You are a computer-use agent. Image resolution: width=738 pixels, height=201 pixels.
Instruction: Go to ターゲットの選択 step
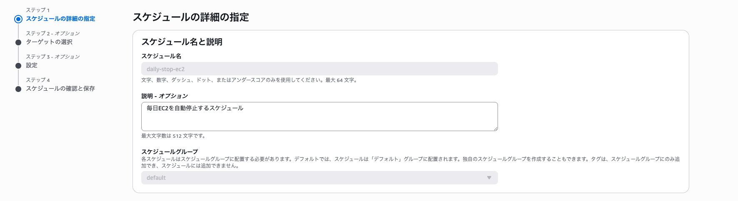coord(49,42)
